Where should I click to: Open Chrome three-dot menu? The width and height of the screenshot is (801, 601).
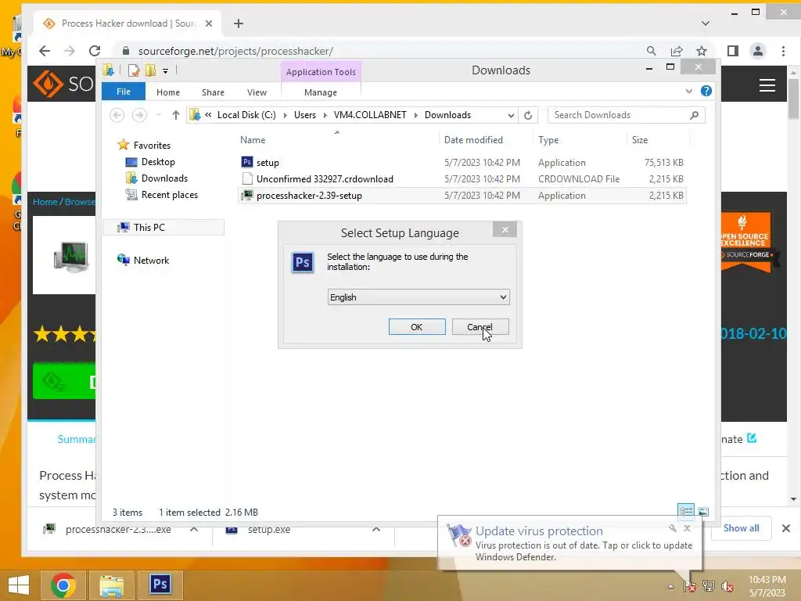click(783, 51)
